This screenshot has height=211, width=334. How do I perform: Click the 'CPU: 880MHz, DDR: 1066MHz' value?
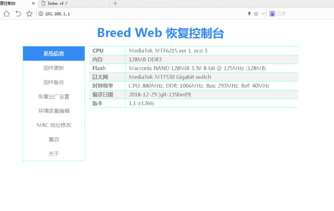(199, 86)
